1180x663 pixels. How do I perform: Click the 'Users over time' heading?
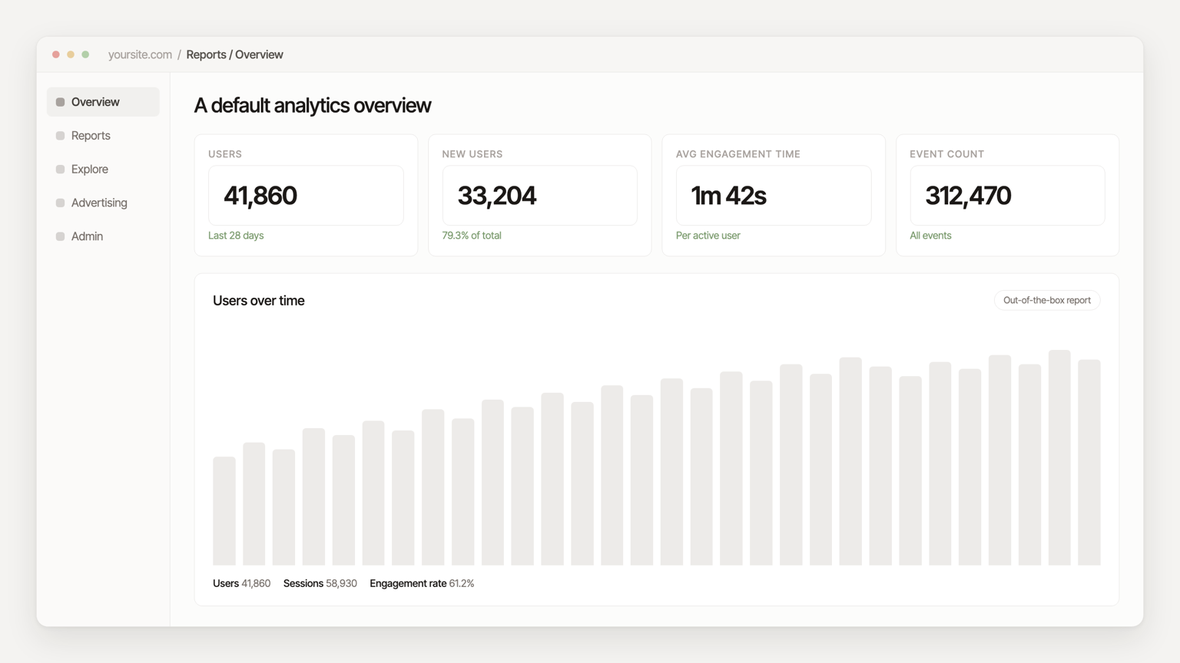(x=259, y=301)
